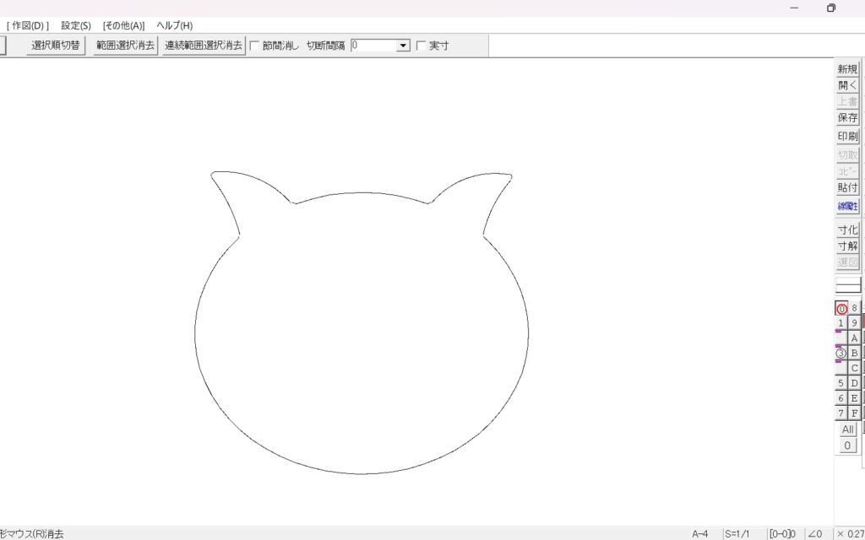The width and height of the screenshot is (865, 540).
Task: Open the A-4 paper size selector
Action: tap(700, 533)
